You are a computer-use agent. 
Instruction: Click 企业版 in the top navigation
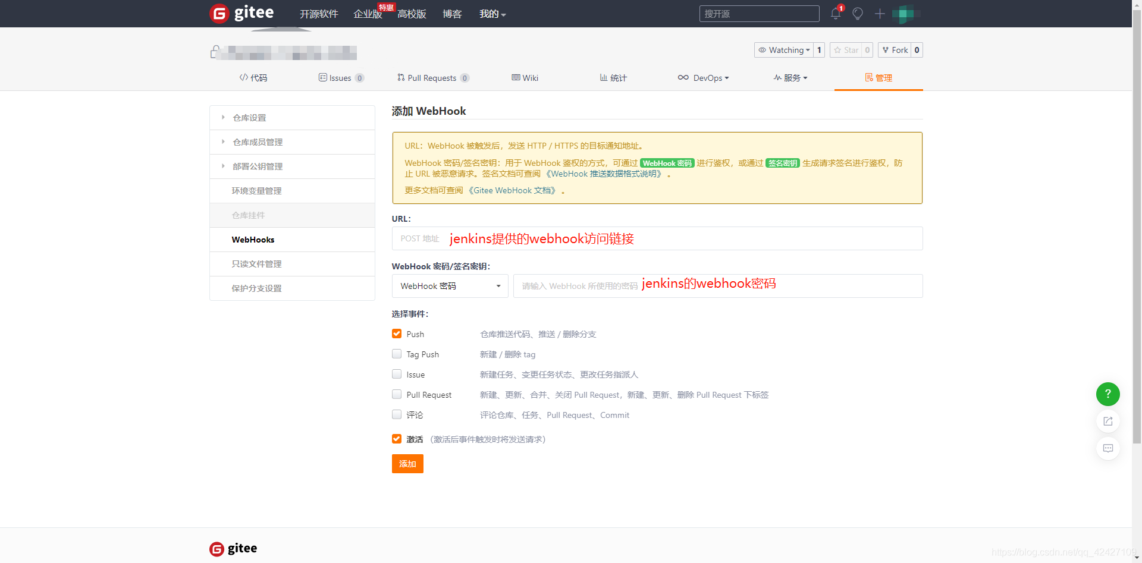click(x=368, y=14)
